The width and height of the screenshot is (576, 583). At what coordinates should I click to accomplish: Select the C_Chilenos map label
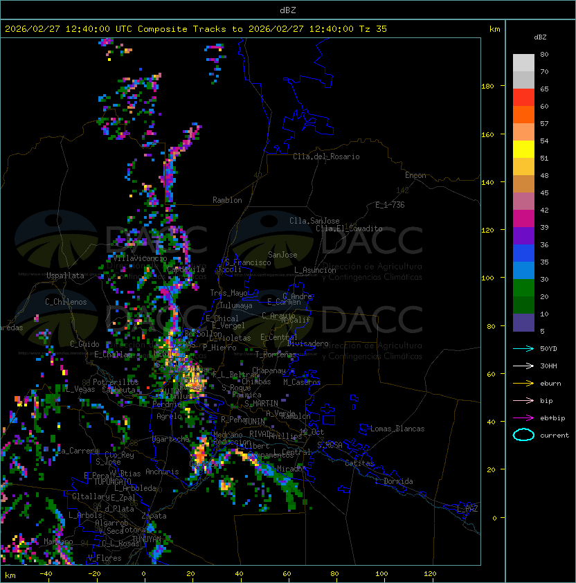point(66,302)
